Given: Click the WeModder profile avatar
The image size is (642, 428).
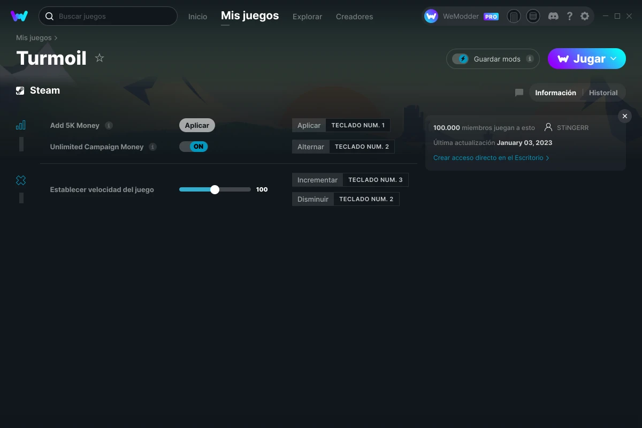Looking at the screenshot, I should [431, 17].
